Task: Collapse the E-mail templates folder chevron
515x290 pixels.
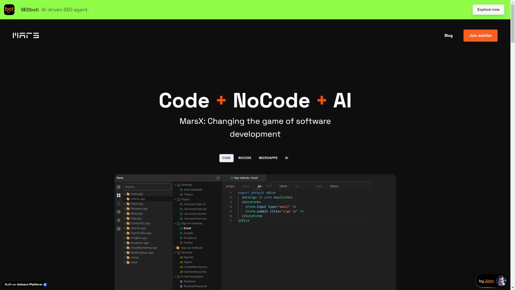Action: pyautogui.click(x=175, y=277)
